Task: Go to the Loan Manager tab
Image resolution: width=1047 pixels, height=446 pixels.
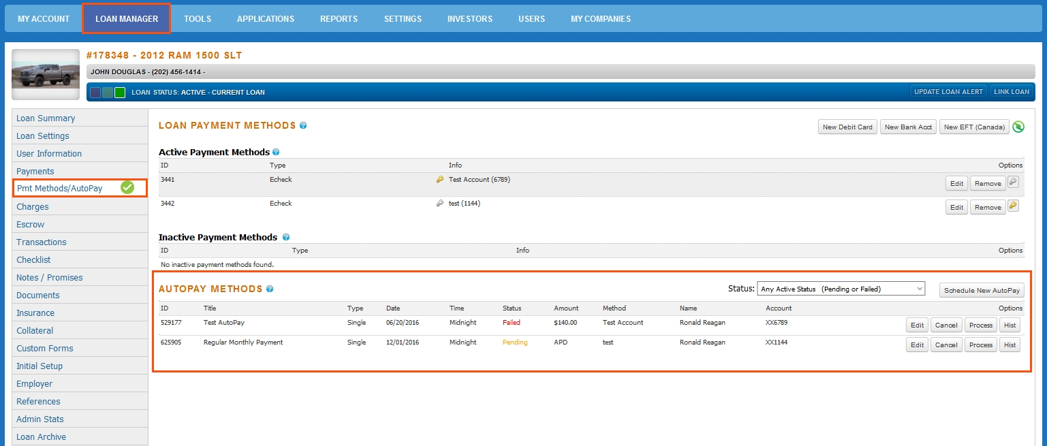Action: click(x=127, y=19)
